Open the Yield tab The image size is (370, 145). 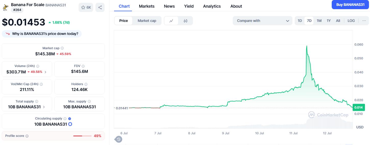(189, 6)
